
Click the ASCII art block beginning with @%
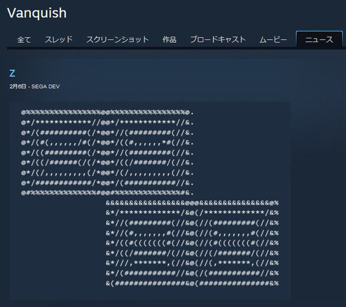point(107,153)
